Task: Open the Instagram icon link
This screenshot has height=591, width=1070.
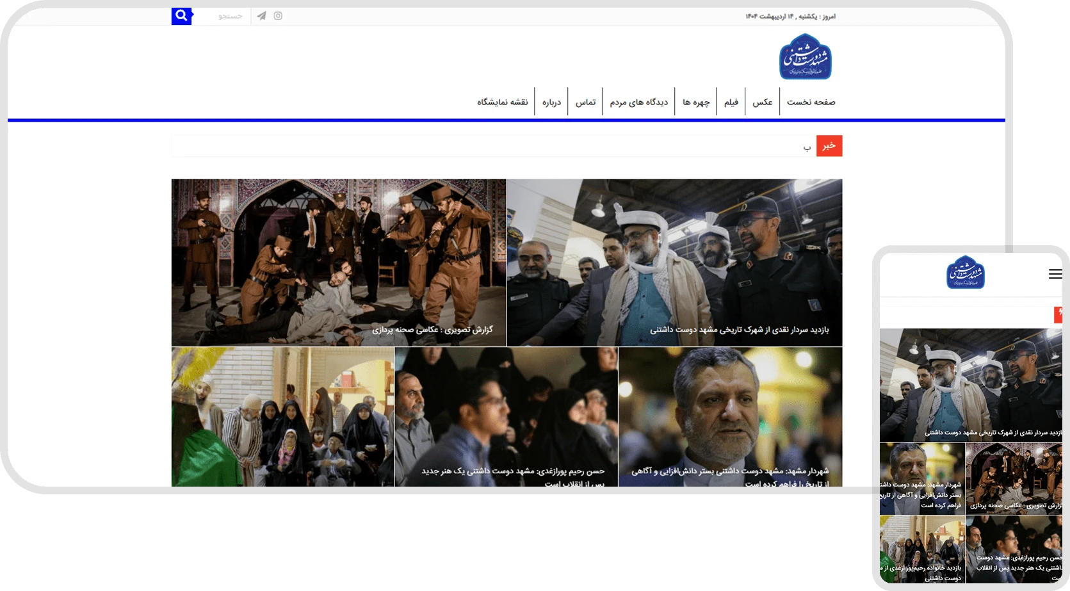Action: [278, 16]
